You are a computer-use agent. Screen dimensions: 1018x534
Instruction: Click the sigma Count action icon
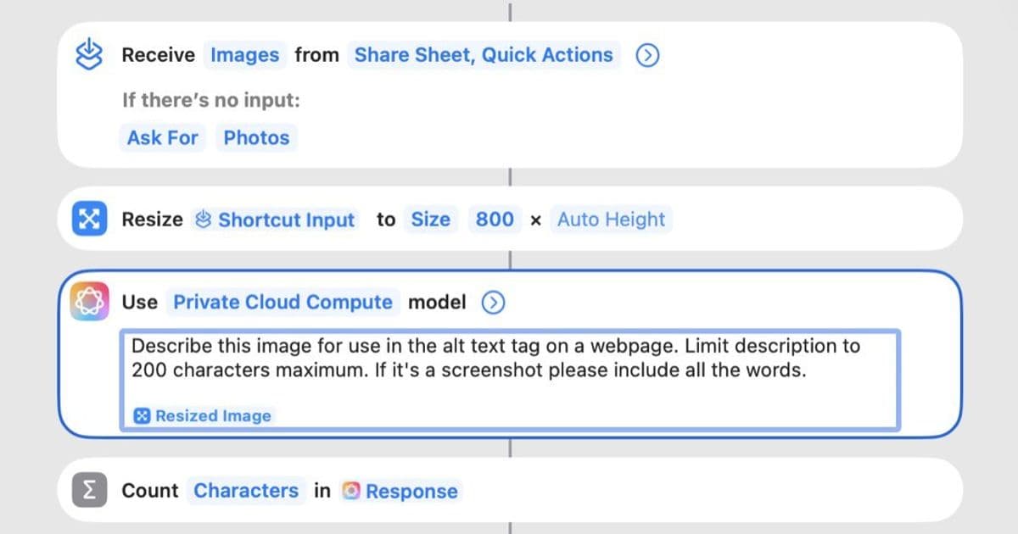(89, 491)
